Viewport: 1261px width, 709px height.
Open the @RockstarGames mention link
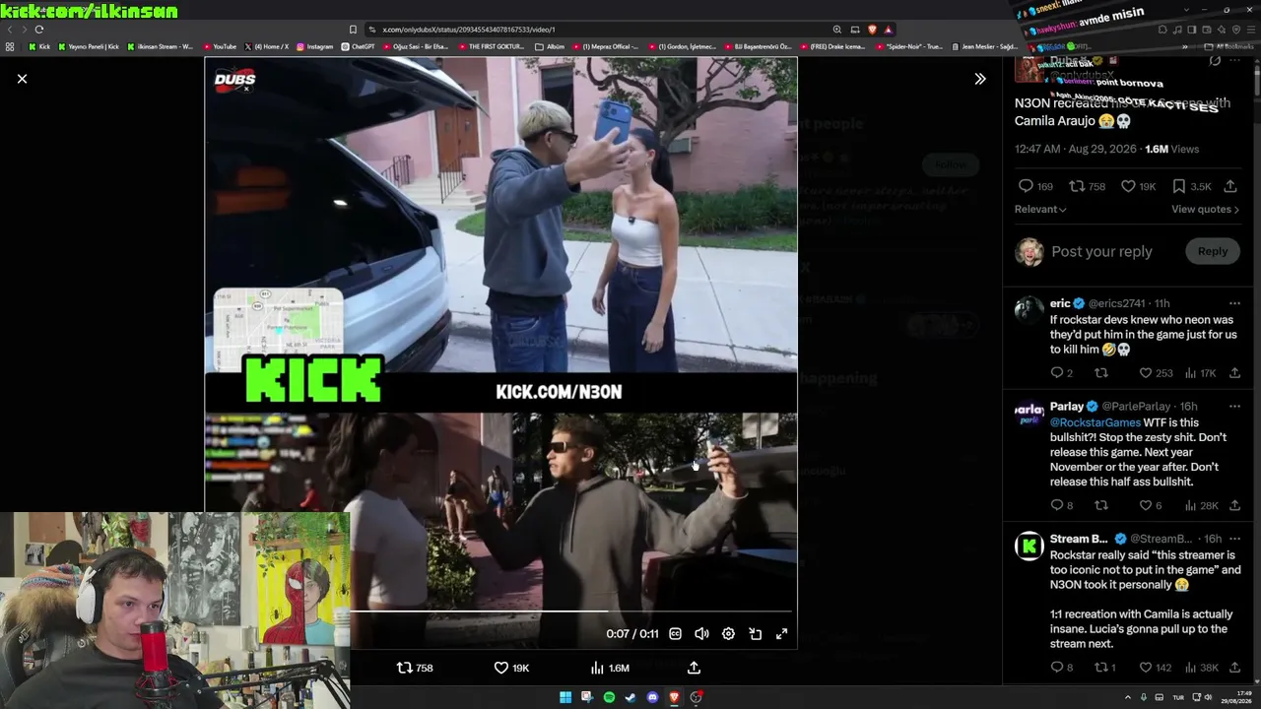(x=1095, y=422)
